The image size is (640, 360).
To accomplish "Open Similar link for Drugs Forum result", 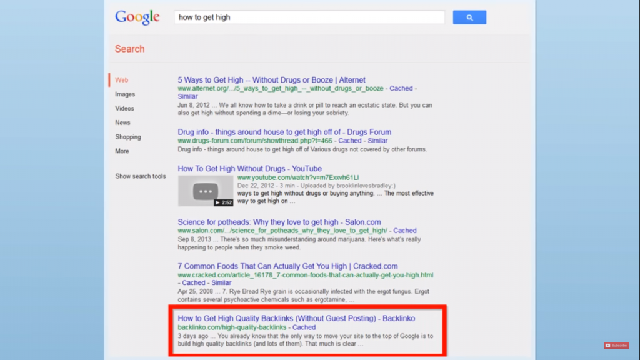I will 377,141.
